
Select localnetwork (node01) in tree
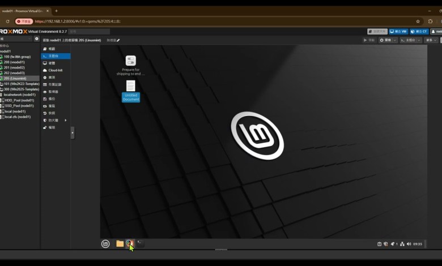[x=20, y=95]
